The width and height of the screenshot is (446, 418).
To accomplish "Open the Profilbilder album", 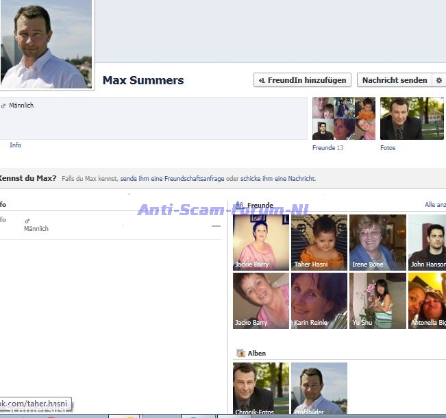I will (x=319, y=389).
